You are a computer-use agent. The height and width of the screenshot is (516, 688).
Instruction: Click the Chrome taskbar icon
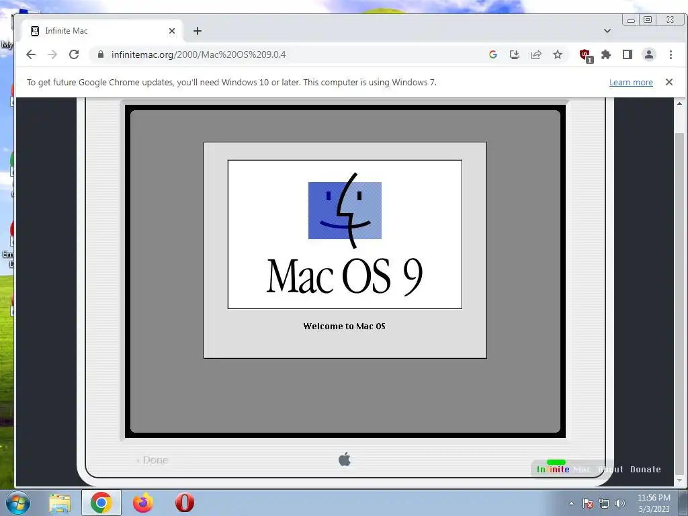coord(101,503)
